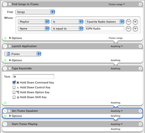145x133 pixels.
Task: Collapse the Find Songs in iTunes action
Action: pos(10,5)
